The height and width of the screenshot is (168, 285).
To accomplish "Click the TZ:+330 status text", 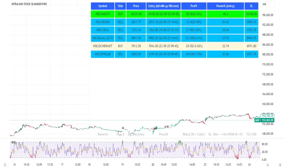I will click(251, 134).
